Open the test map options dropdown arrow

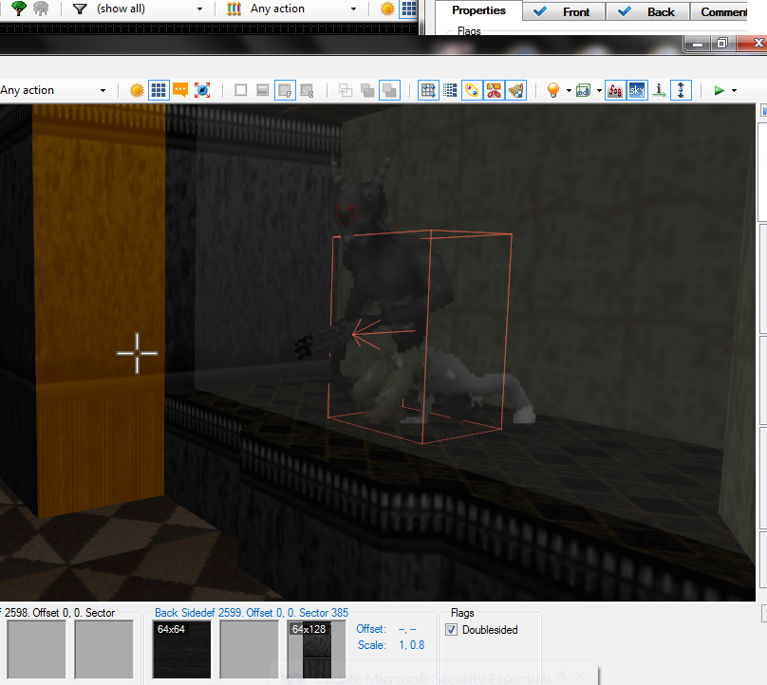point(734,91)
